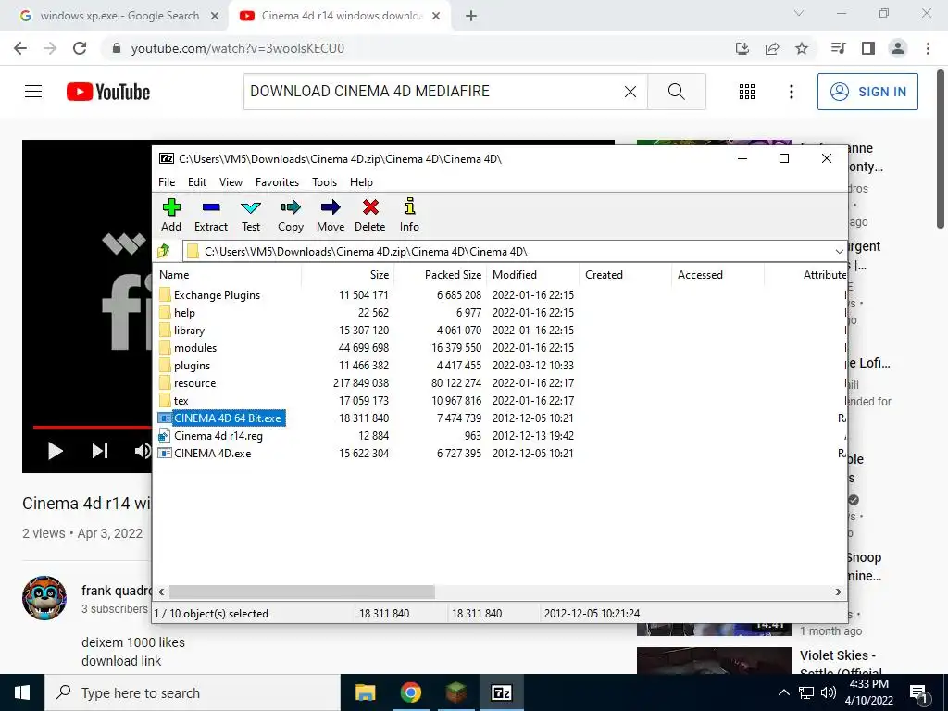Viewport: 948px width, 711px height.
Task: Open the Edit menu
Action: pos(197,182)
